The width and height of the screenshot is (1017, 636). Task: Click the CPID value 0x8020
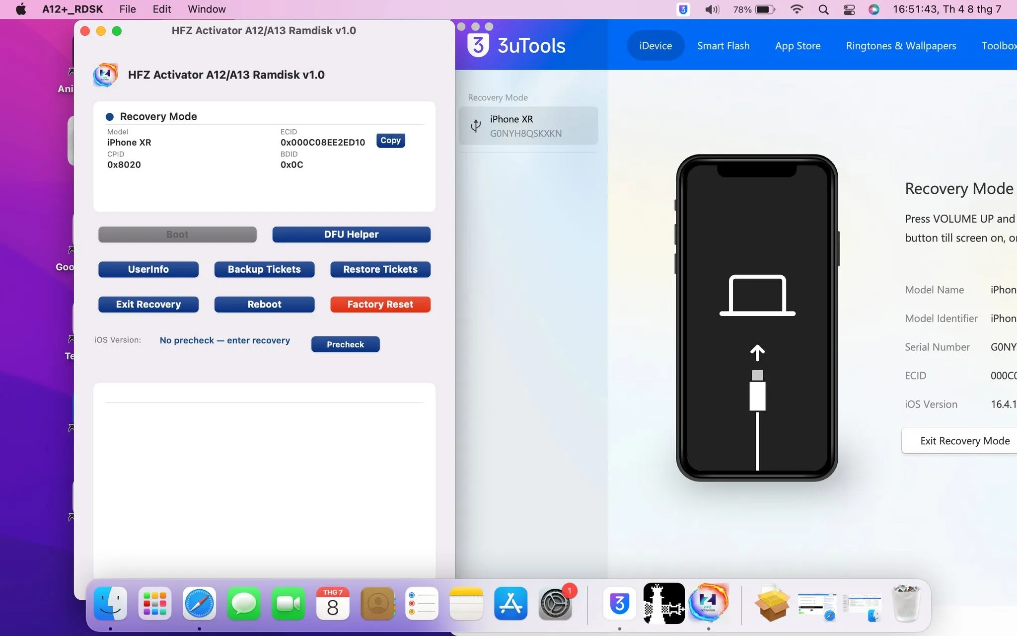(124, 165)
